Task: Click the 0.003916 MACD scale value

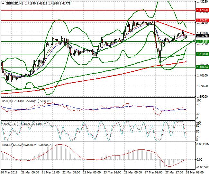Action: 203,144
